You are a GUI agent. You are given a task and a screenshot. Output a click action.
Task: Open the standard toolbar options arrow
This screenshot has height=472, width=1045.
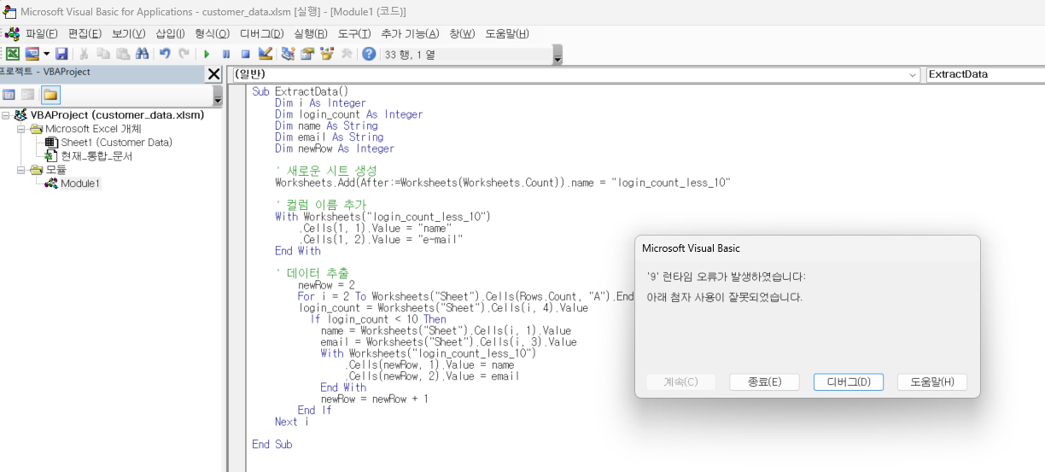pyautogui.click(x=558, y=56)
